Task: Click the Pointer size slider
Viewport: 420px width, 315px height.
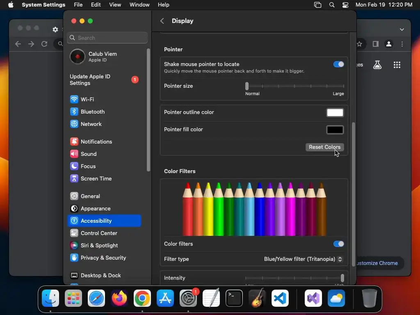Action: [x=294, y=86]
